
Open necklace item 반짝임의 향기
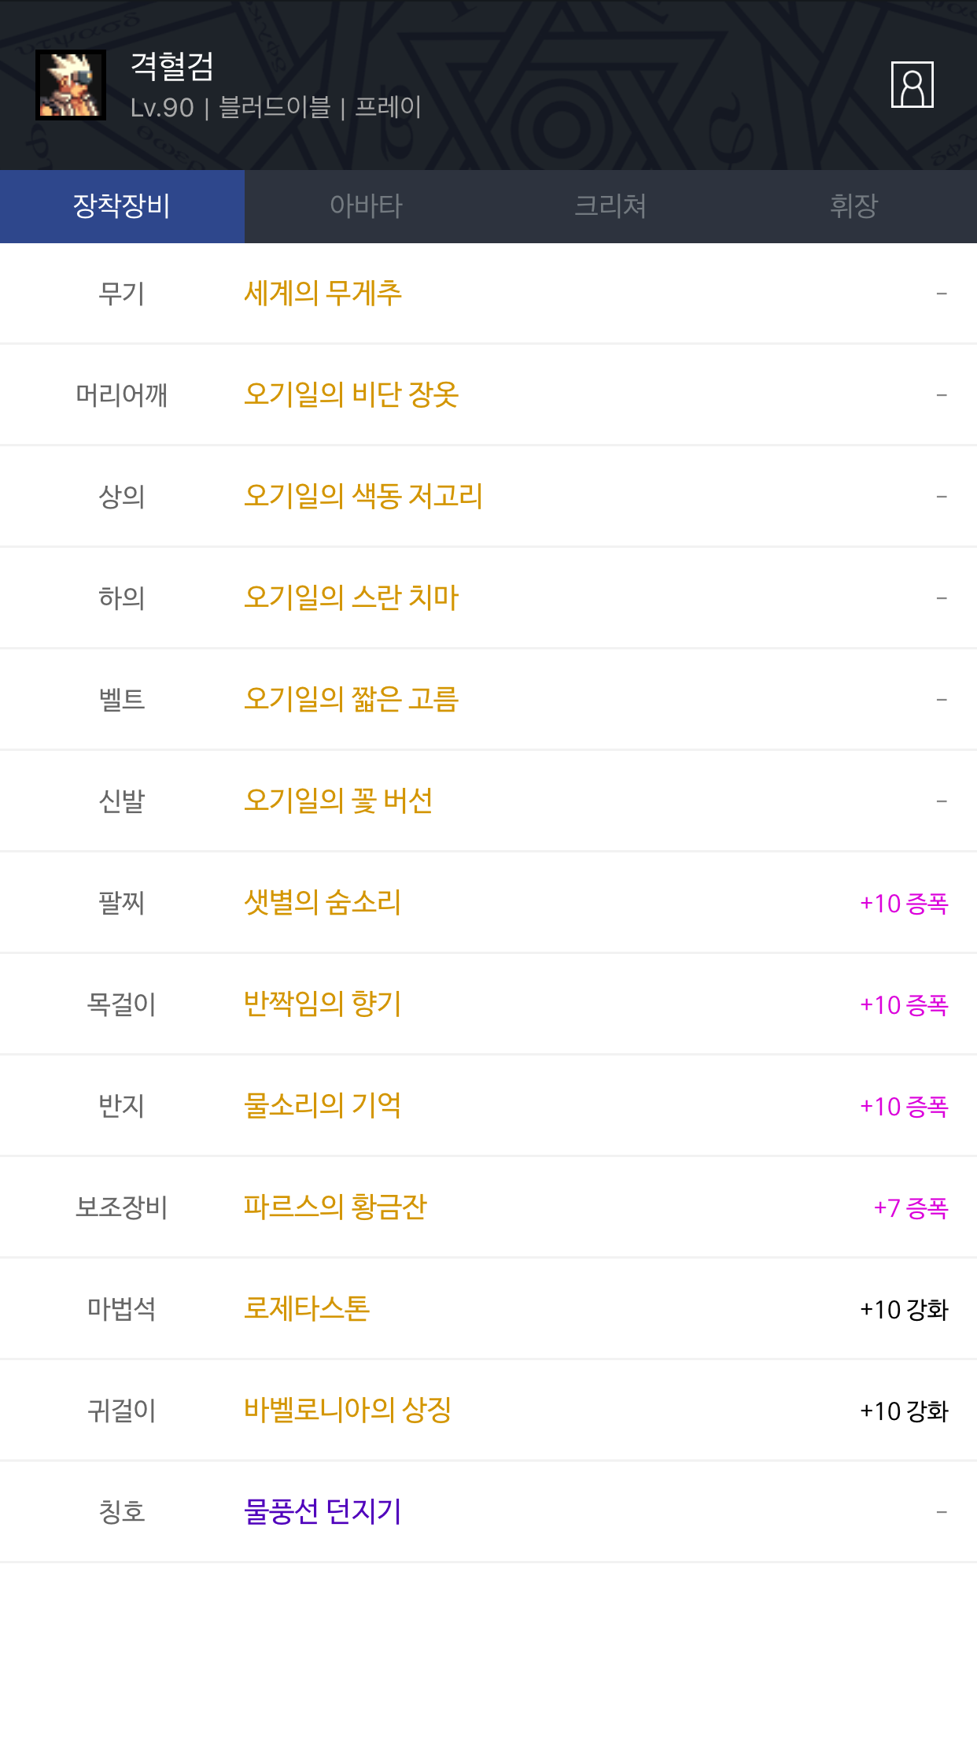[x=323, y=1004]
